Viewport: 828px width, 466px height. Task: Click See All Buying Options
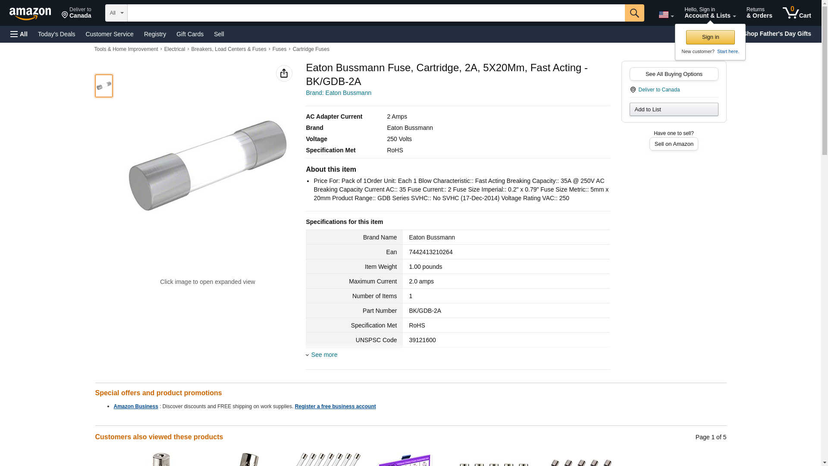pos(674,74)
